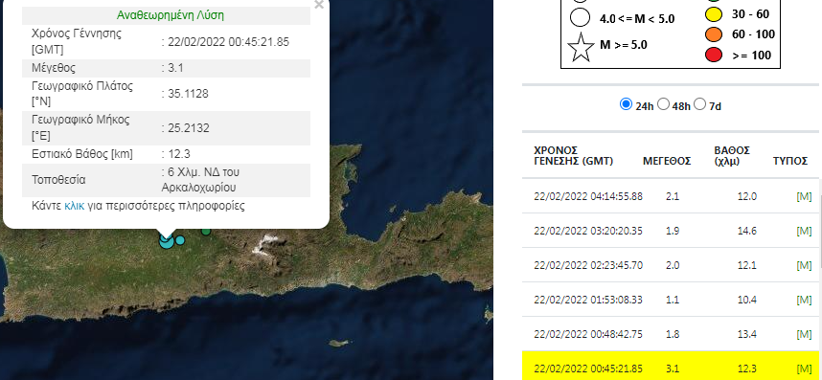Select the 01:53:08.33 earthquake row
Screen dimensions: 822x380
coord(671,300)
